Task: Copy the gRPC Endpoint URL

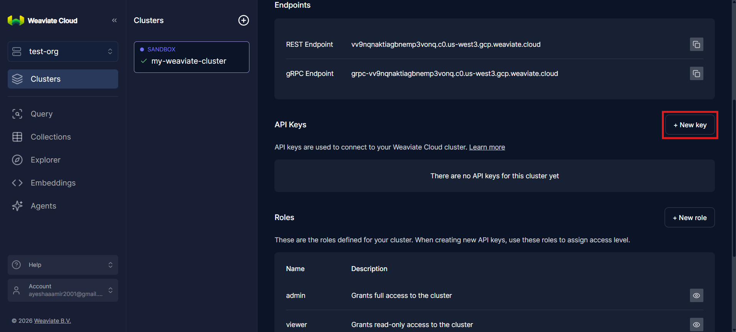Action: coord(696,74)
